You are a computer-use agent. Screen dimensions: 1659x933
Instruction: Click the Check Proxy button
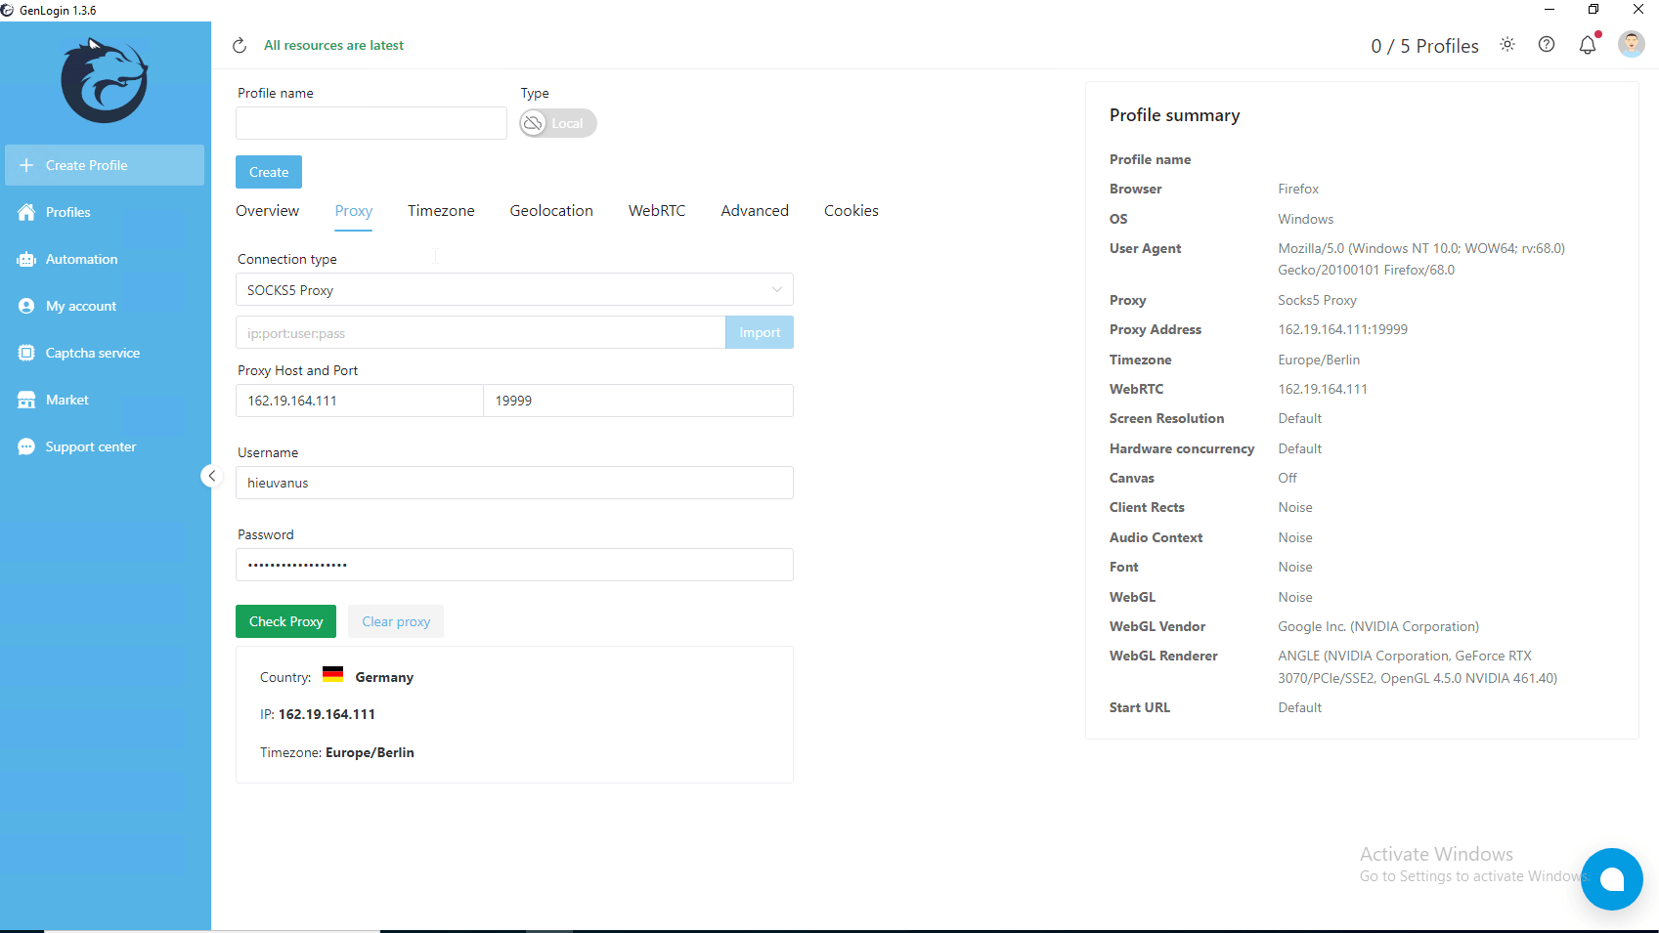tap(285, 621)
